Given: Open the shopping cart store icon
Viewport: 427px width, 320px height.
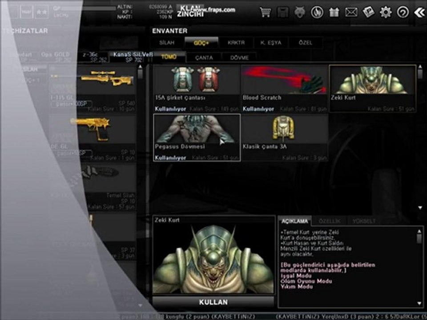Looking at the screenshot, I should [265, 12].
